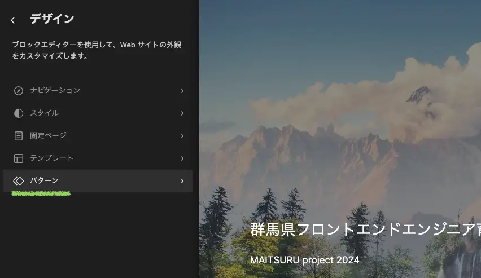
Task: Click the デザイン panel title
Action: [52, 19]
